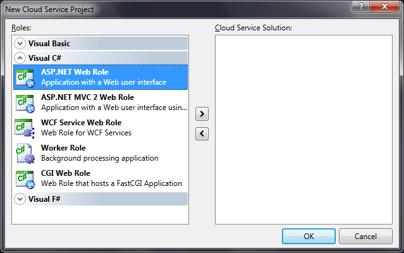Image resolution: width=404 pixels, height=253 pixels.
Task: Click inside the Cloud Service Solution list
Action: (304, 126)
